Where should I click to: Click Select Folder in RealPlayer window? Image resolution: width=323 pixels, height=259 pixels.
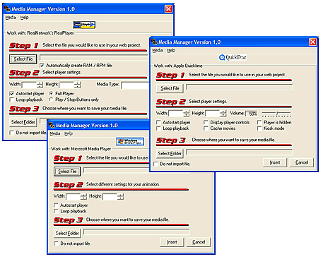pos(23,122)
